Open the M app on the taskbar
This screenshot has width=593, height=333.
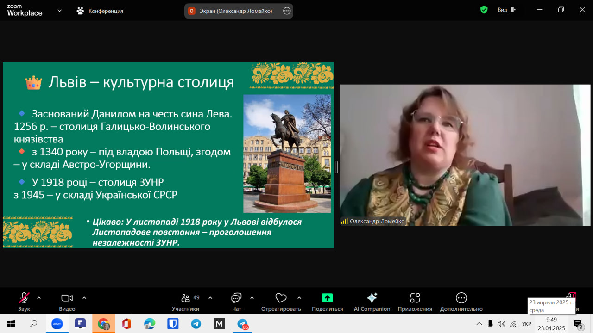tap(219, 324)
